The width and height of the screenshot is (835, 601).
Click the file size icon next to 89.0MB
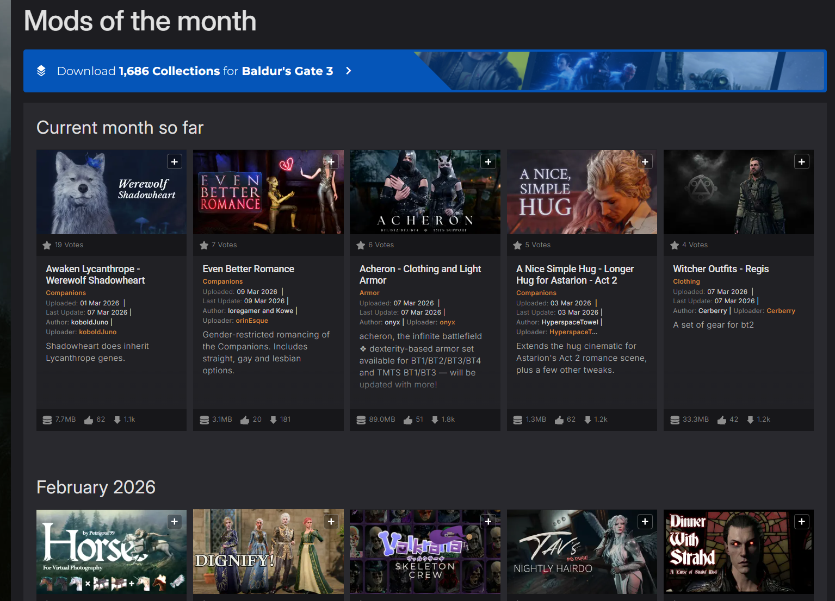[361, 420]
